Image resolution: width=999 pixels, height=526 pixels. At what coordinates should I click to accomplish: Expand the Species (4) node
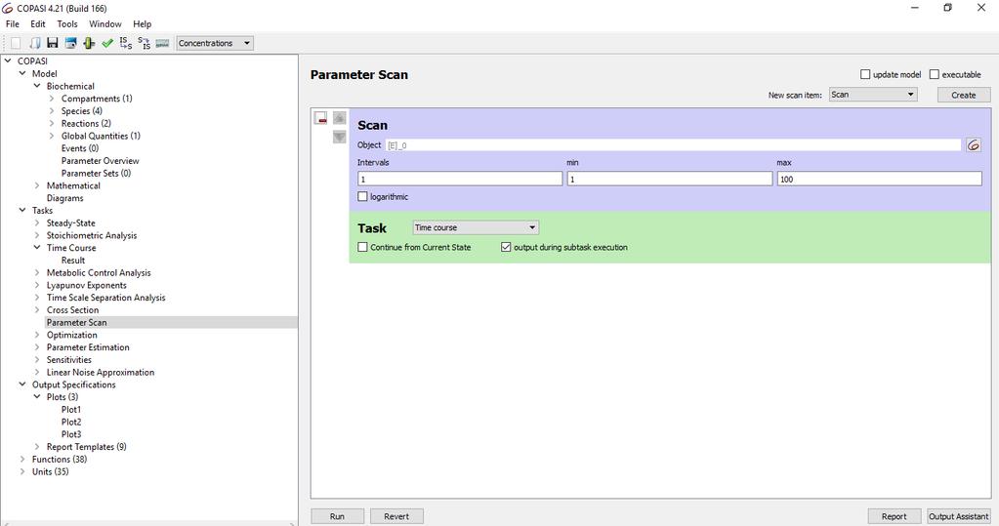point(52,111)
